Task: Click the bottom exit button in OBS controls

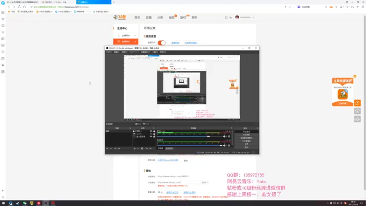Action: click(x=246, y=147)
